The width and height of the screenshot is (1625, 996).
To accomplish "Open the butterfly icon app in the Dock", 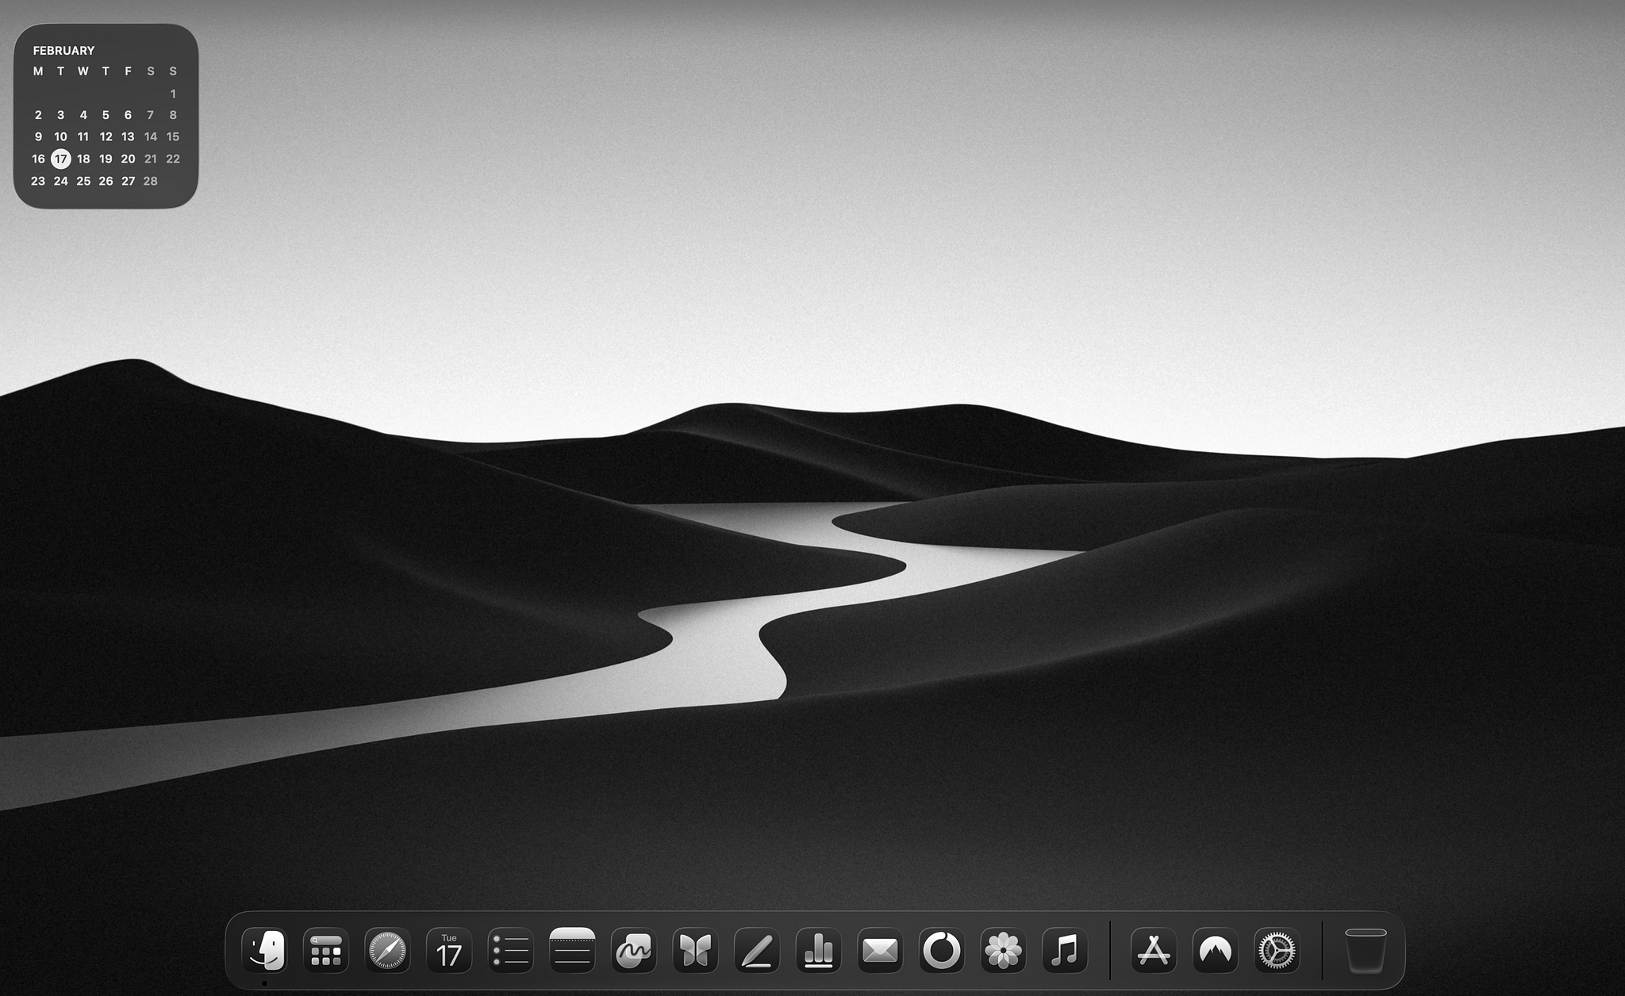I will pos(694,949).
